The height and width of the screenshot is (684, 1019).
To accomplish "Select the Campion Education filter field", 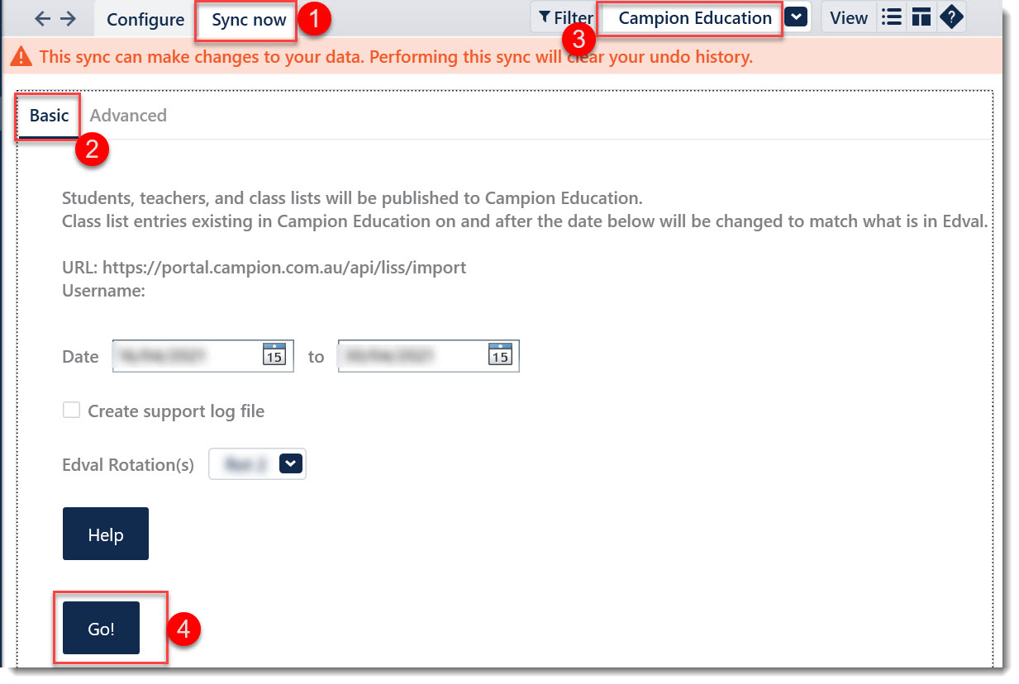I will pyautogui.click(x=692, y=18).
